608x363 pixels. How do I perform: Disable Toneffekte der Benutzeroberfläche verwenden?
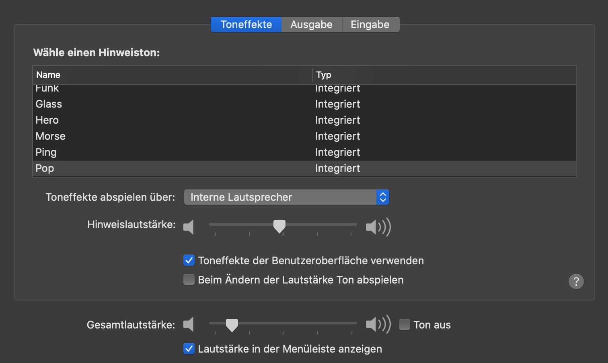pos(189,261)
